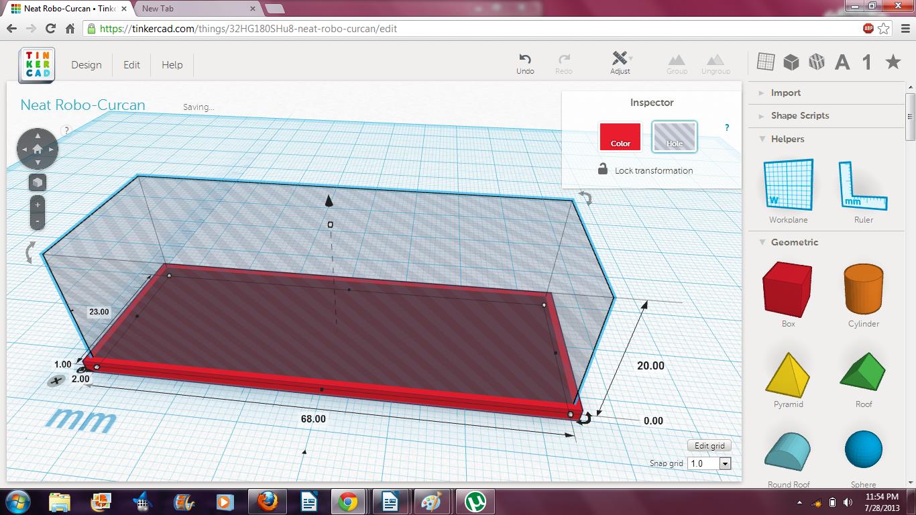The image size is (916, 515).
Task: Open the Windows Start menu
Action: (17, 502)
